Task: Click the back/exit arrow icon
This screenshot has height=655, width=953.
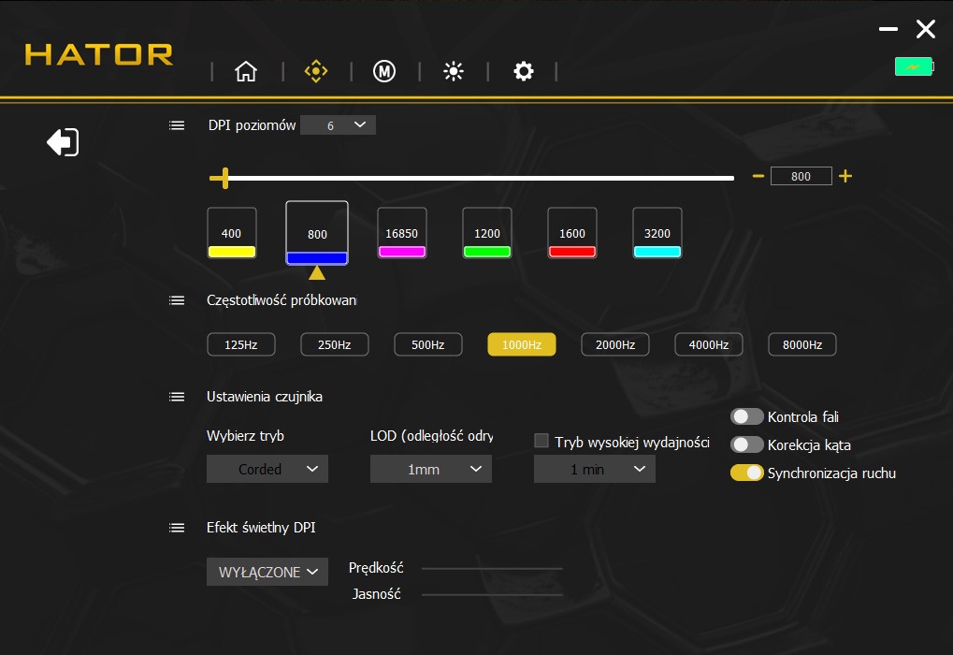Action: [63, 142]
